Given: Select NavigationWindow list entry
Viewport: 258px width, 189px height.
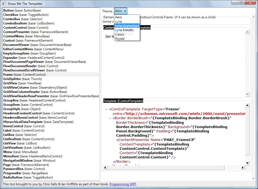Looking at the screenshot, I should 51,160.
